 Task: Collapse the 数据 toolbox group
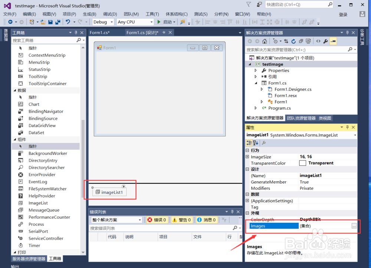(15, 90)
